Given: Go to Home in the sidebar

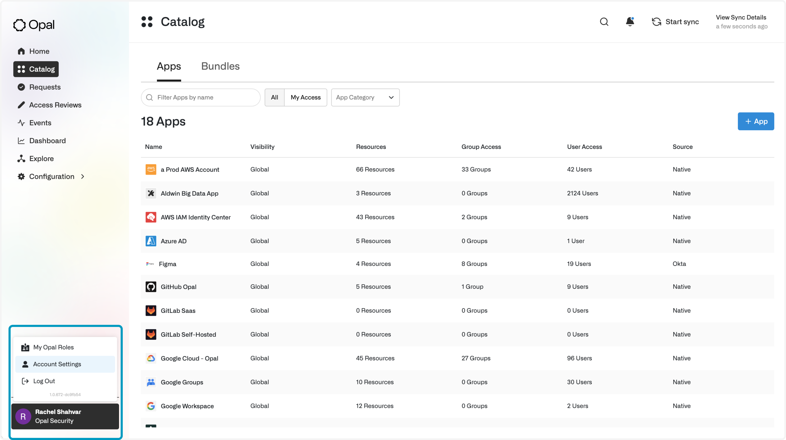Looking at the screenshot, I should [33, 51].
